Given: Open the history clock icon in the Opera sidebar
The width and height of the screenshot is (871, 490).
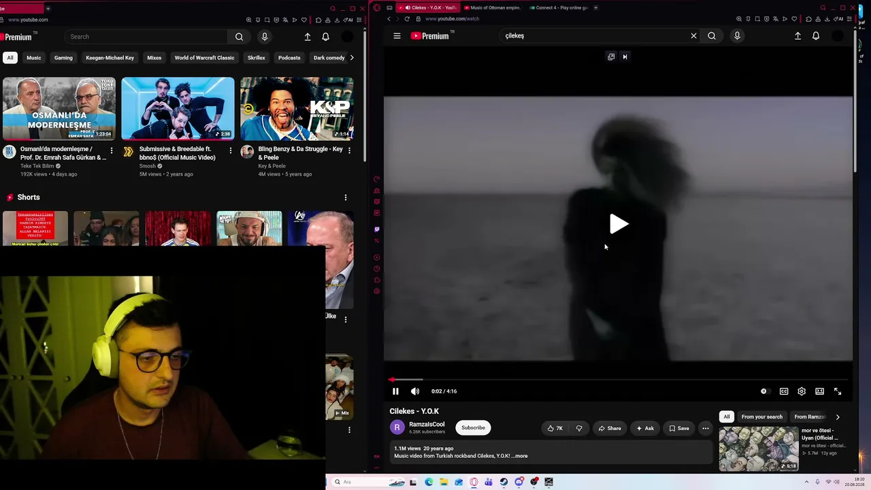Looking at the screenshot, I should [x=377, y=269].
